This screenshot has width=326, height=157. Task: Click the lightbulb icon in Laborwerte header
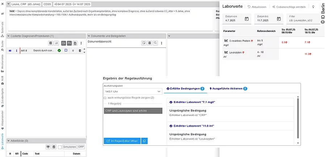click(313, 7)
